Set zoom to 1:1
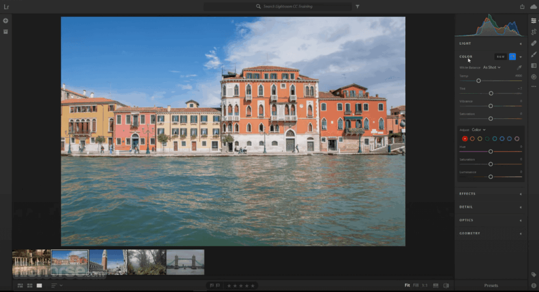Image resolution: width=539 pixels, height=292 pixels. click(425, 286)
